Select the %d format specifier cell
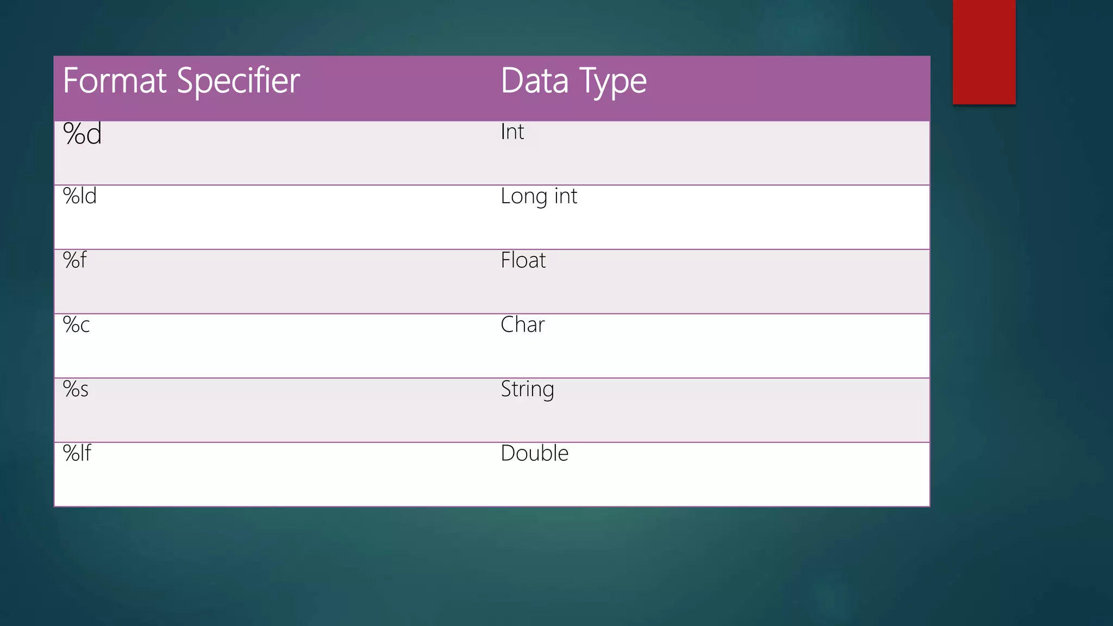 tap(82, 134)
